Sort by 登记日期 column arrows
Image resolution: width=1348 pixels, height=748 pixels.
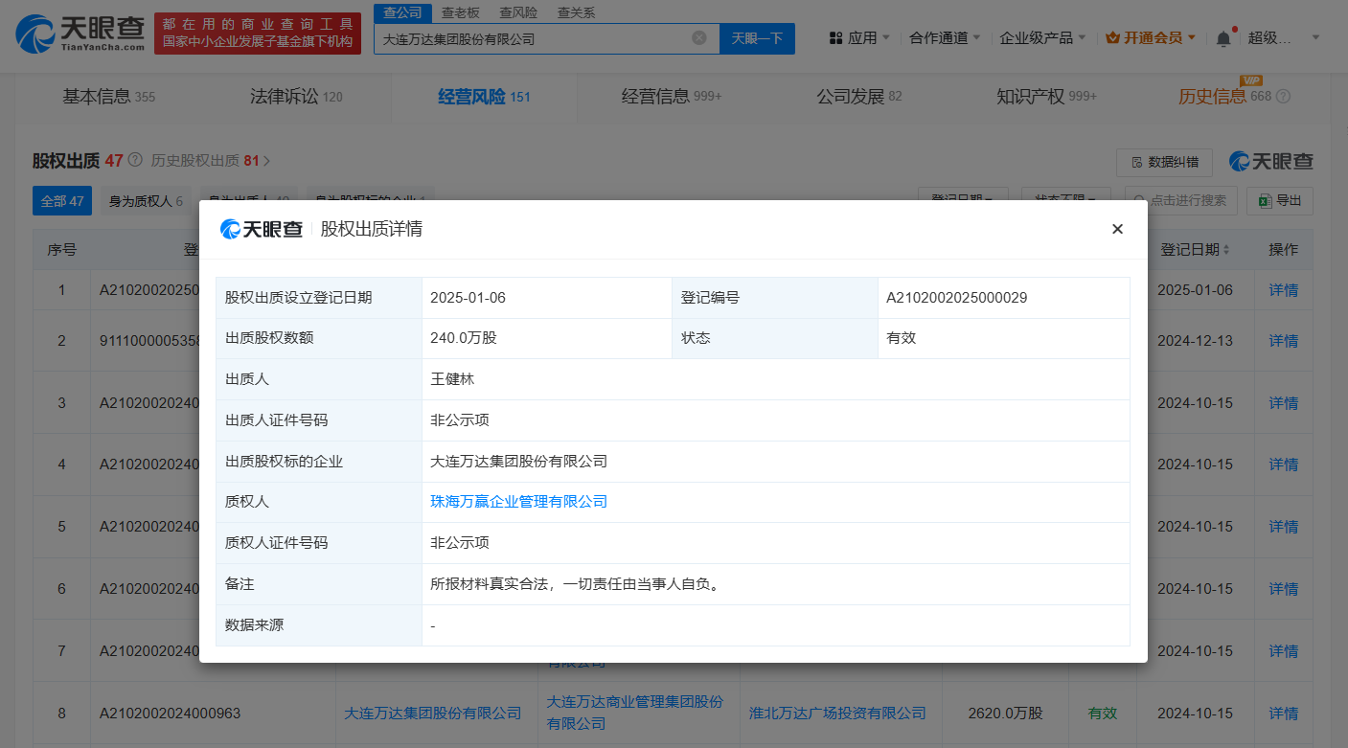(1226, 250)
